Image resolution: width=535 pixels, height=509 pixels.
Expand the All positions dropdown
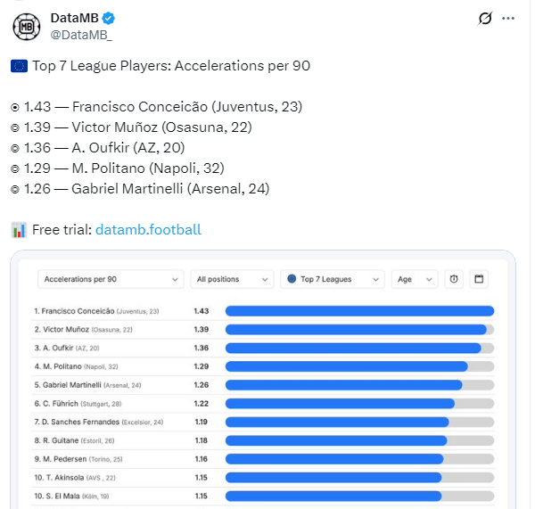pyautogui.click(x=232, y=279)
